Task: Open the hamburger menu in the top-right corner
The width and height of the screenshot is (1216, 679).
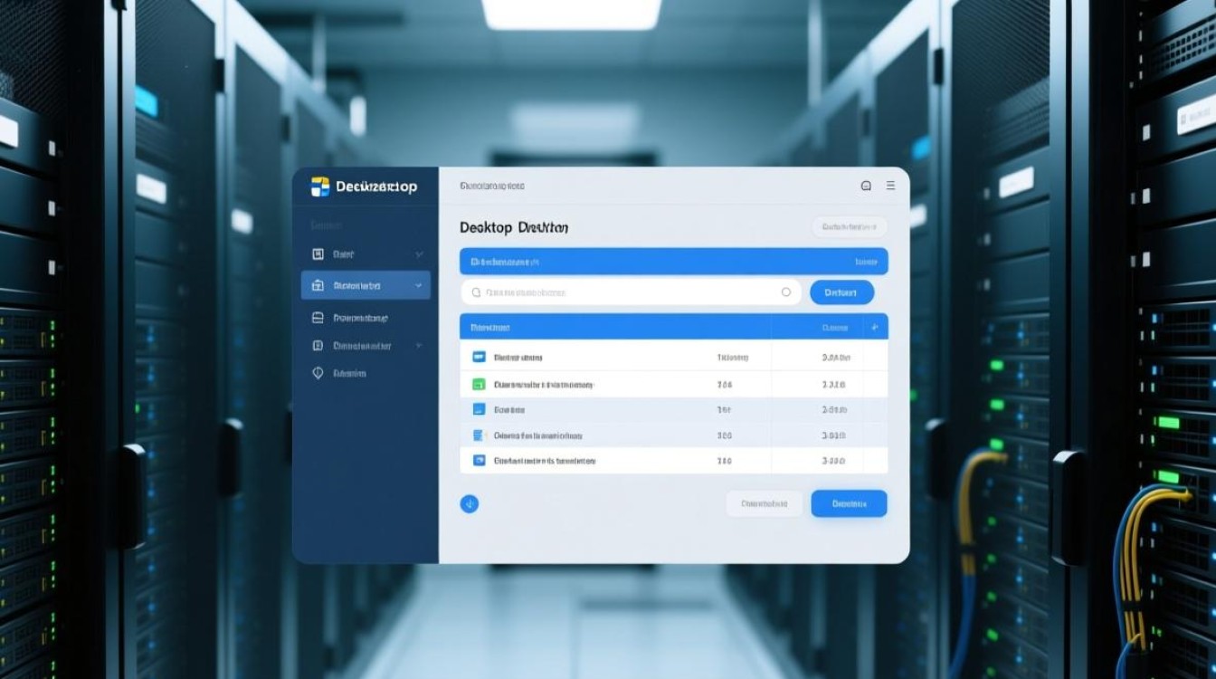Action: point(890,186)
